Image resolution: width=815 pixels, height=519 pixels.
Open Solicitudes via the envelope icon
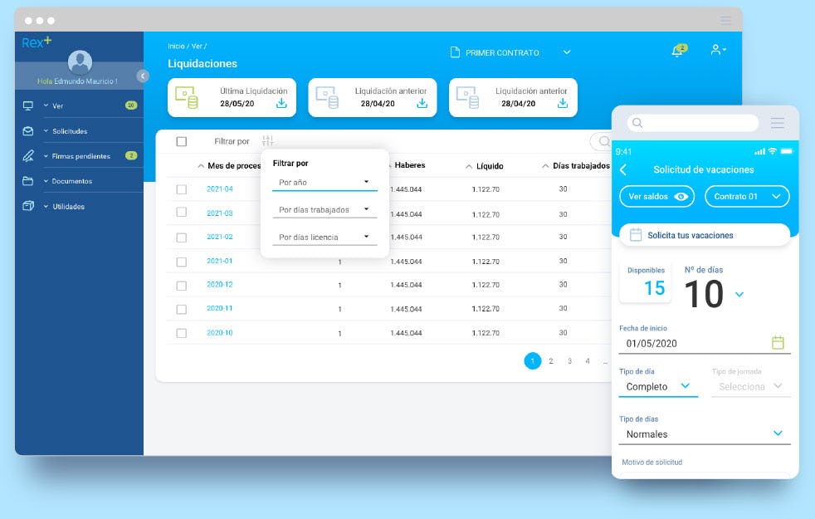[x=30, y=131]
